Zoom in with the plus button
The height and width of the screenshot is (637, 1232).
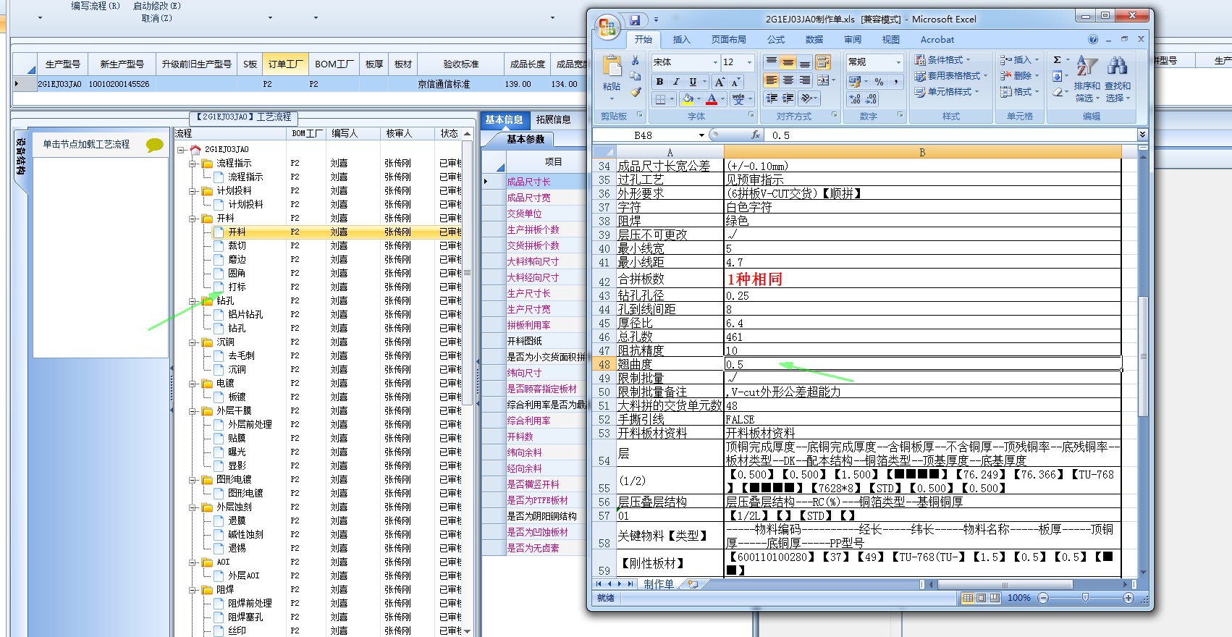1128,598
